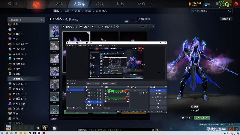Open Chrome from the Windows taskbar
The height and width of the screenshot is (135, 240).
(x=16, y=133)
